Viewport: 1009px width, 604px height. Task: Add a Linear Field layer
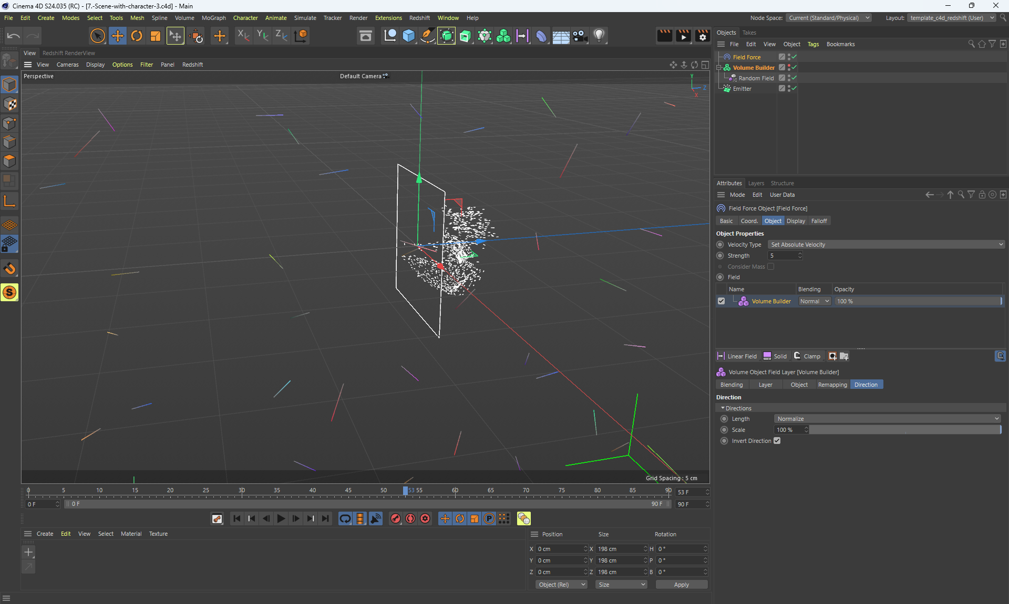(x=737, y=356)
